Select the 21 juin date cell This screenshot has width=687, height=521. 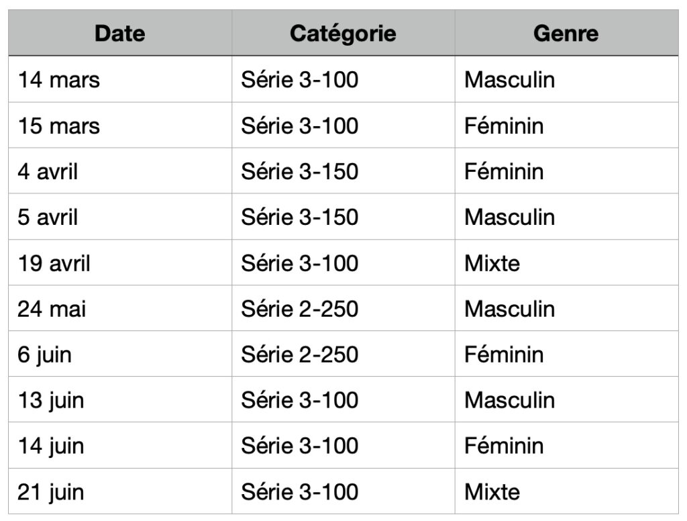(x=51, y=491)
